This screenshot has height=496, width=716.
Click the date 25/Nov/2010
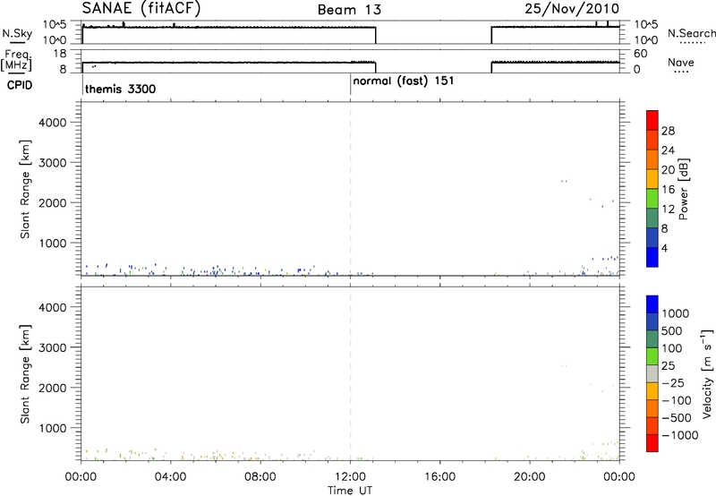point(572,8)
